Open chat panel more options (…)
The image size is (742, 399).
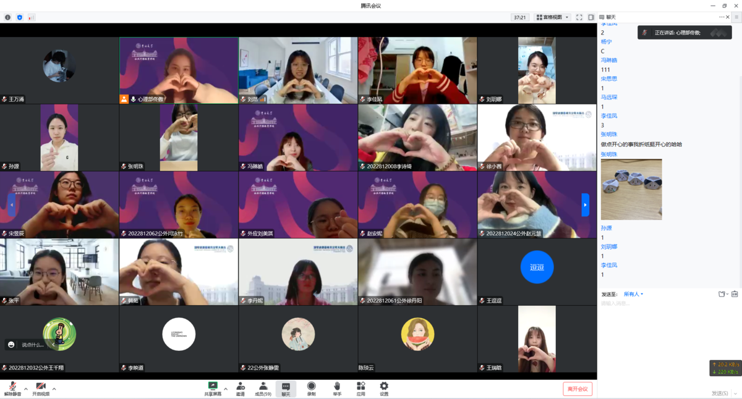(722, 17)
